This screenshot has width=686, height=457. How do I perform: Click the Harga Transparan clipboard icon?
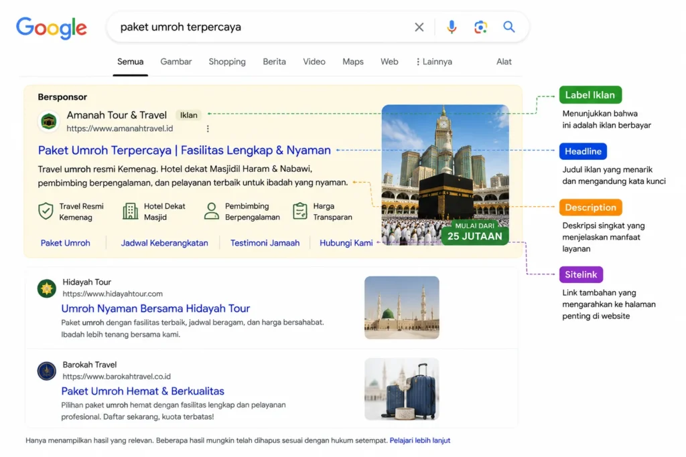coord(299,211)
